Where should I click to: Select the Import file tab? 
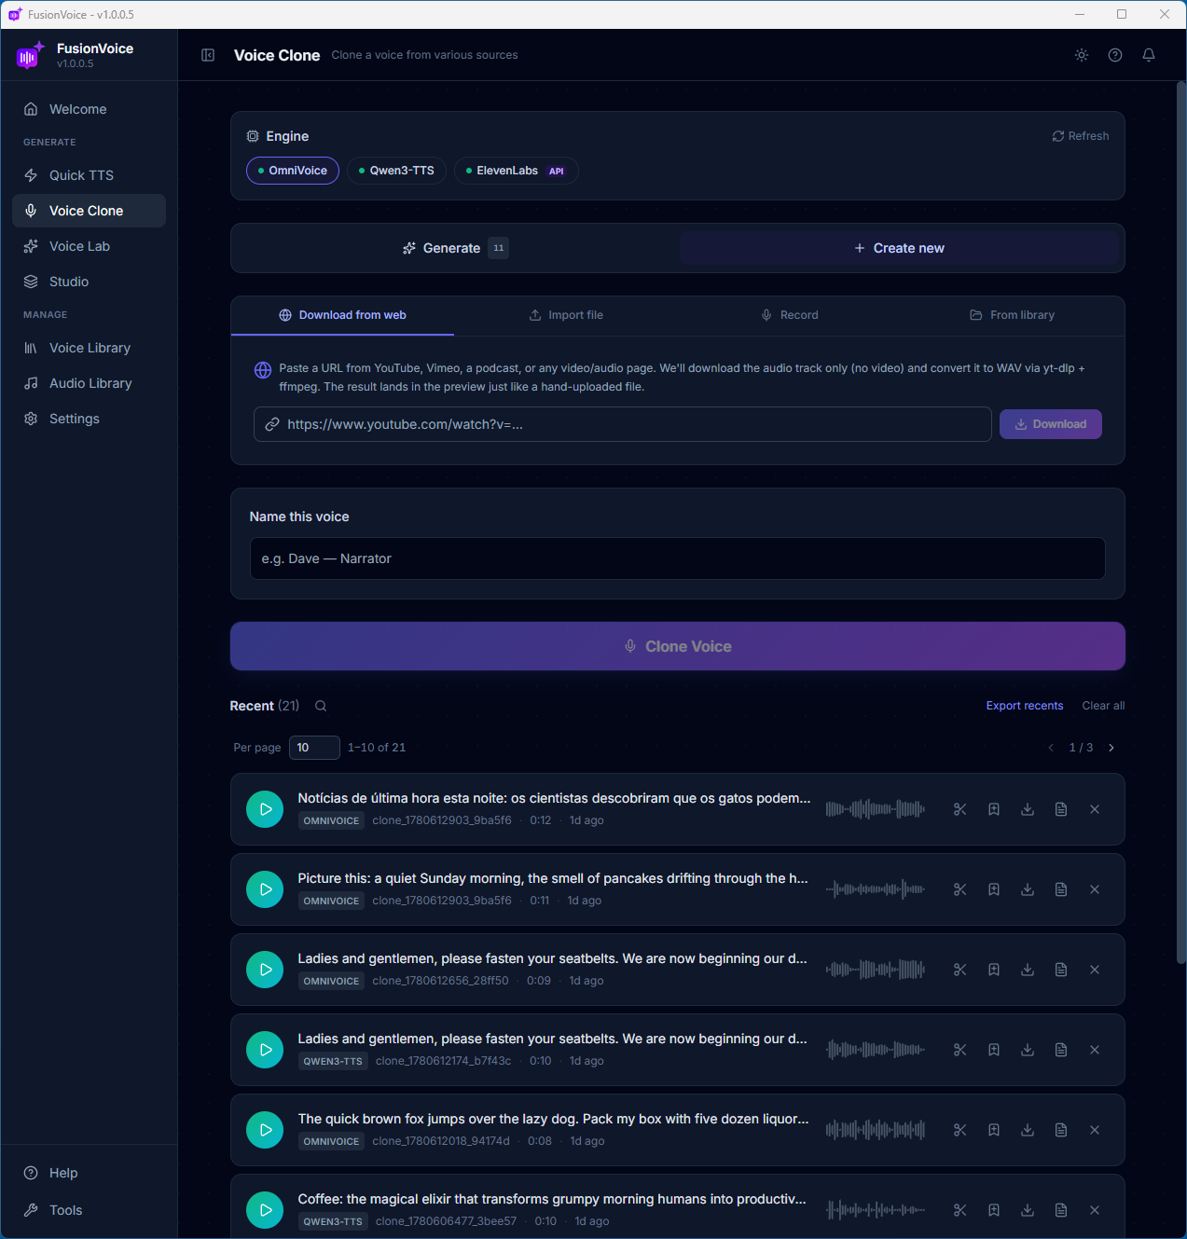566,315
